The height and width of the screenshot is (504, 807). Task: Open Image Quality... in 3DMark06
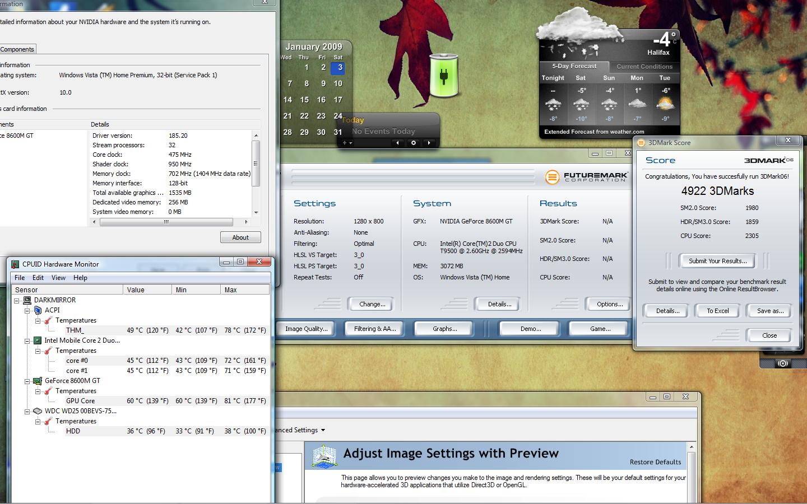pyautogui.click(x=307, y=329)
